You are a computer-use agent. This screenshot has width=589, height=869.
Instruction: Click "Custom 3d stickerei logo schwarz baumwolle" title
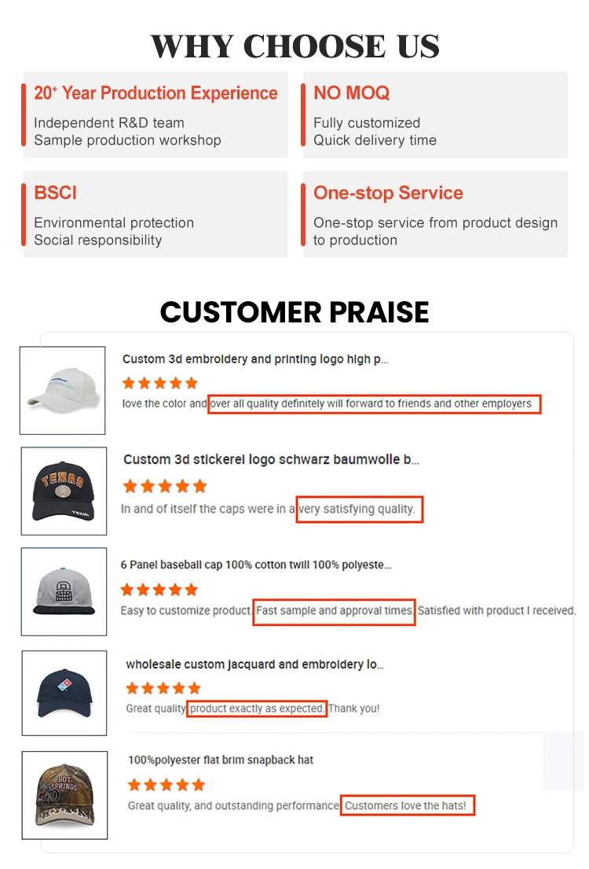click(x=271, y=459)
